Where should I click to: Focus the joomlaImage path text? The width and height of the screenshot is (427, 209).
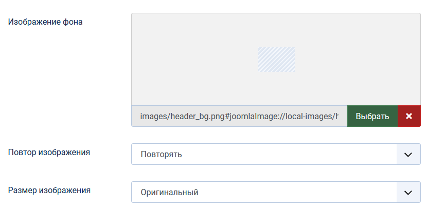[288, 116]
